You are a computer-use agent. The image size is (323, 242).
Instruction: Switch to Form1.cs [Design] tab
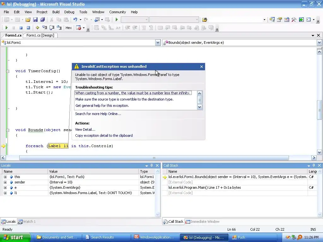tap(40, 35)
